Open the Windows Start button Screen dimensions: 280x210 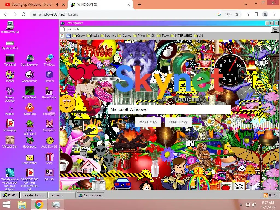click(7, 205)
